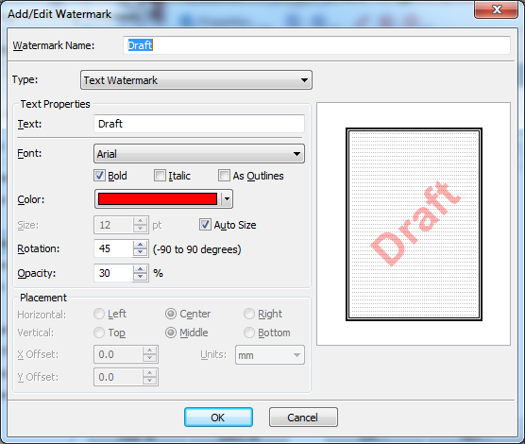
Task: Decrease the Rotation value with down arrow
Action: 141,252
